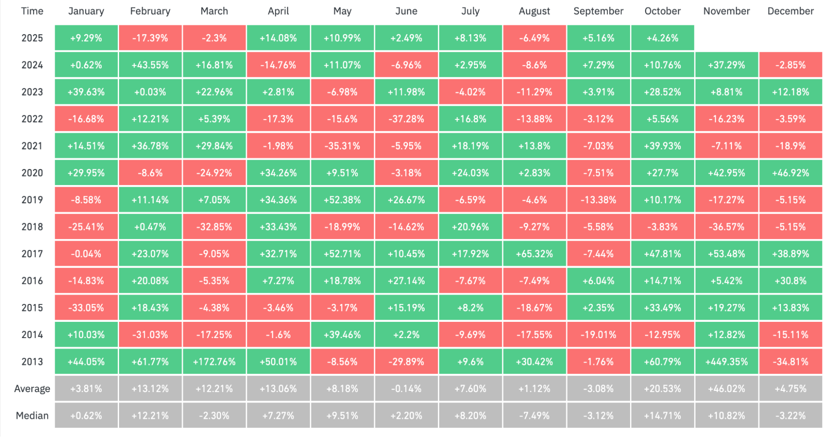Select the -36.57% November 2018 cell
This screenshot has width=832, height=437.
[x=726, y=227]
